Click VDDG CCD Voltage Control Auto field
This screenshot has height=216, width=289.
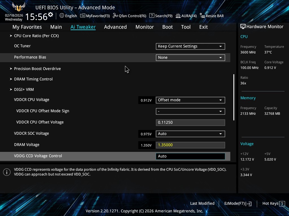point(191,156)
